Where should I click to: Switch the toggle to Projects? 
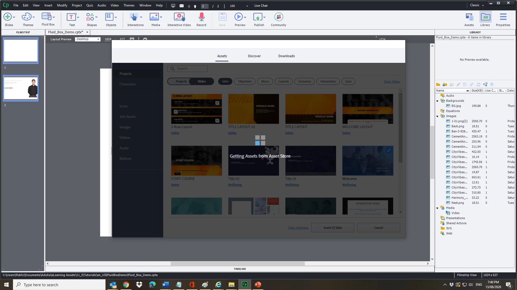[181, 81]
